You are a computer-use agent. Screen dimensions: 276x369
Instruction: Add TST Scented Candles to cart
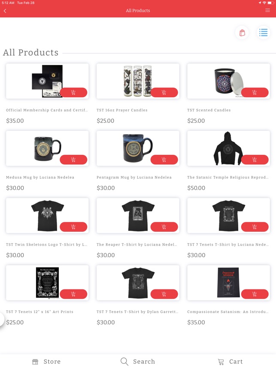pyautogui.click(x=255, y=92)
